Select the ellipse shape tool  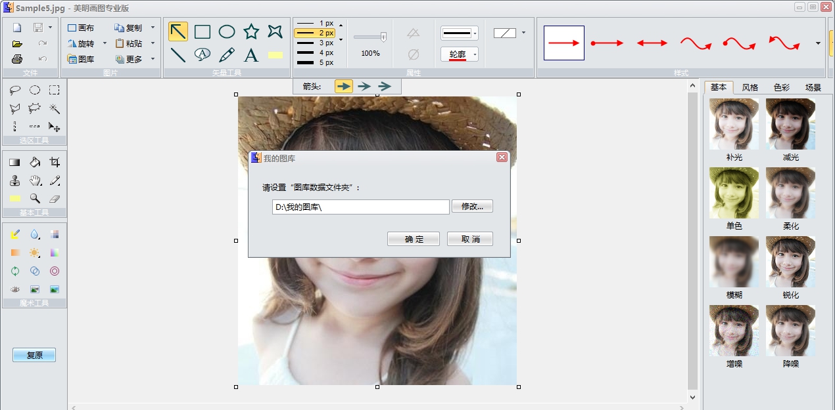click(x=226, y=31)
